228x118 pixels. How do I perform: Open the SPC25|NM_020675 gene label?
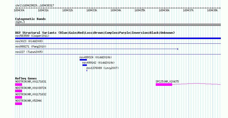tap(167, 81)
